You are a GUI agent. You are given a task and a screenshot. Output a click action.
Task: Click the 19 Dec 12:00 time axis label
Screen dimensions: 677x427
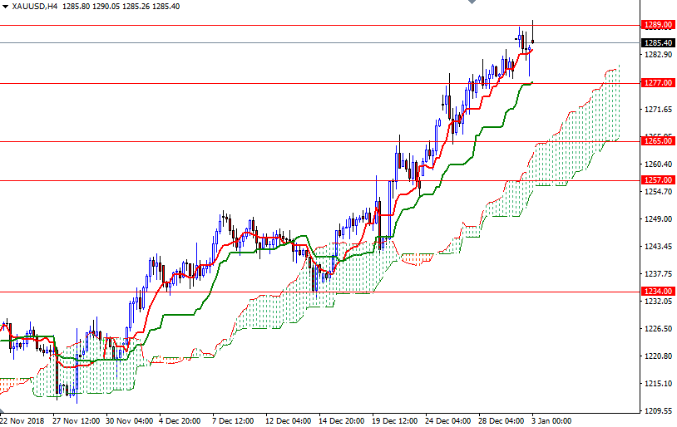tap(396, 420)
